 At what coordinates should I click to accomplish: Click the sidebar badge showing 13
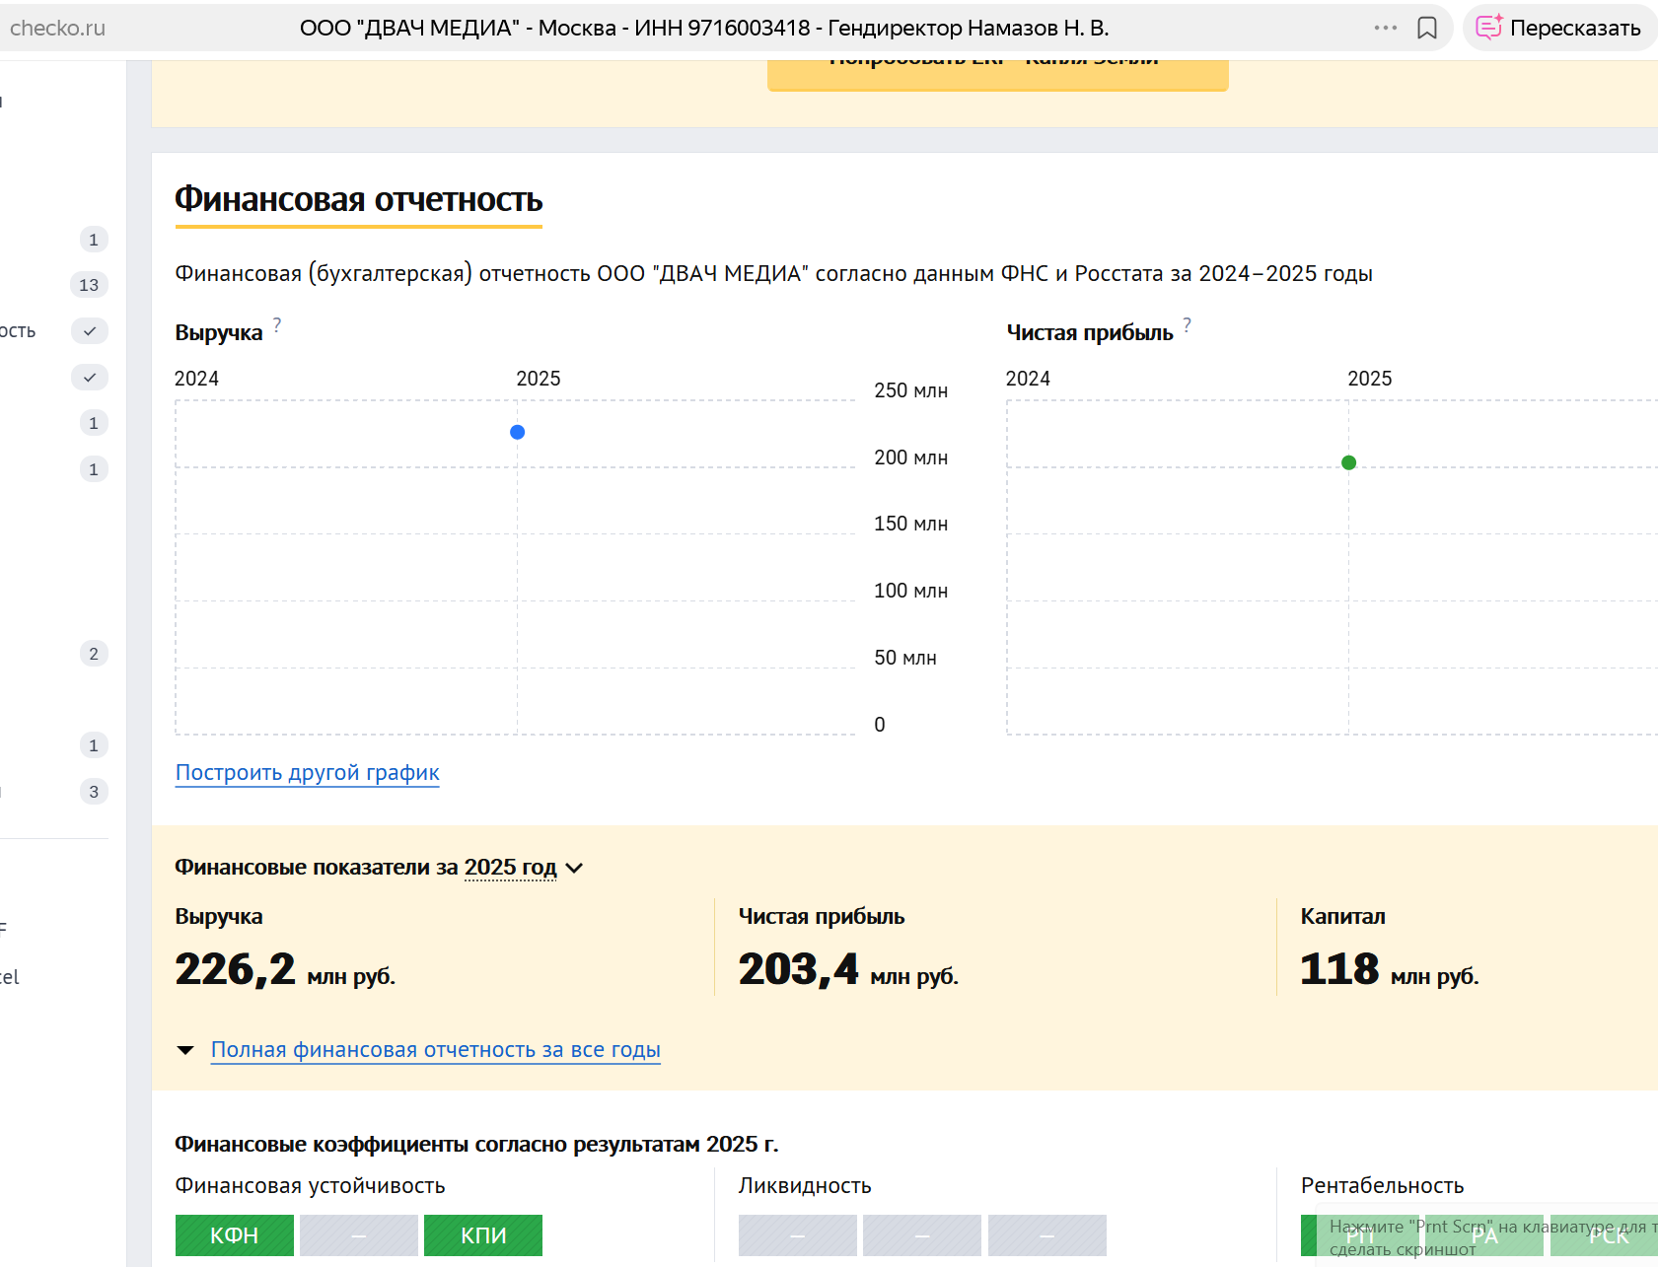(89, 285)
